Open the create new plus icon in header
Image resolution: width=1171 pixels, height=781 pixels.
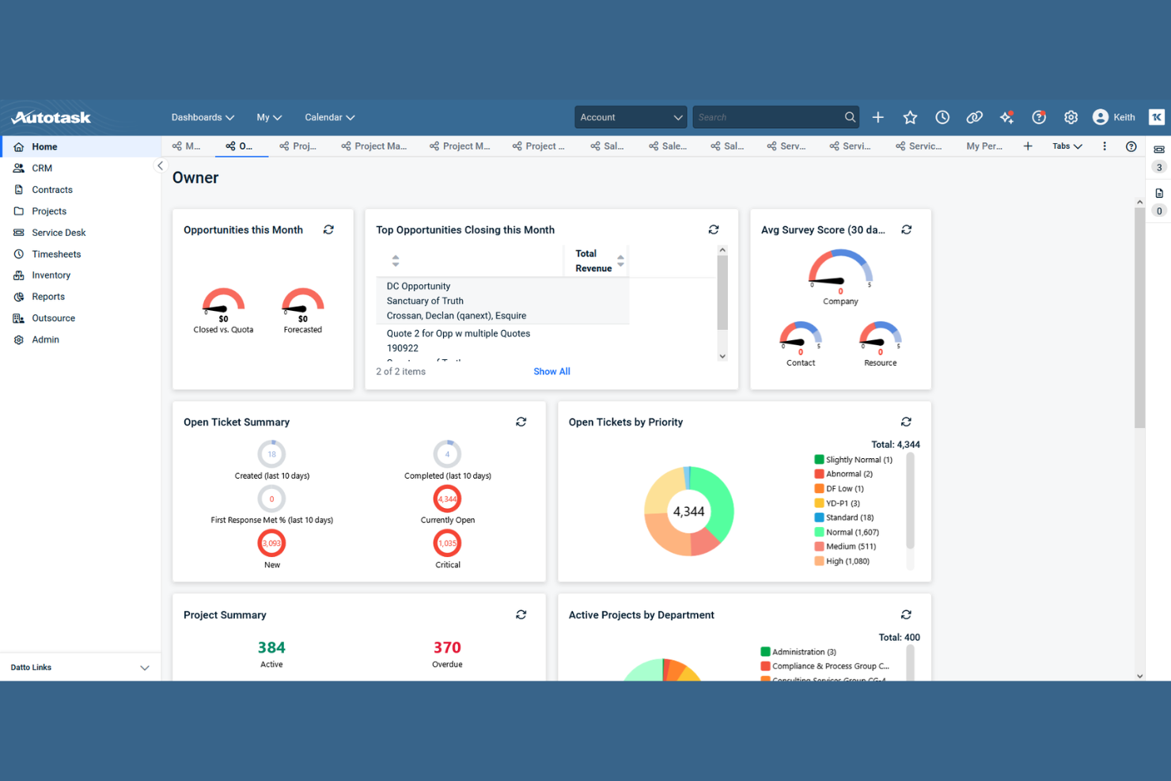878,117
